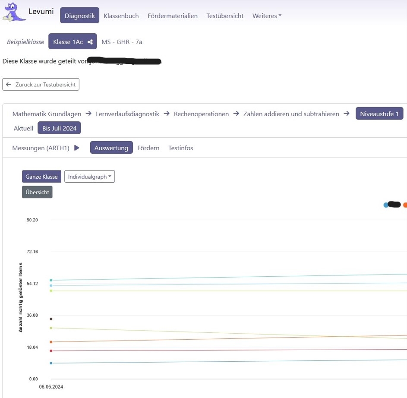Viewport: 407px width, 398px height.
Task: Switch to the Fördern tab
Action: (148, 148)
